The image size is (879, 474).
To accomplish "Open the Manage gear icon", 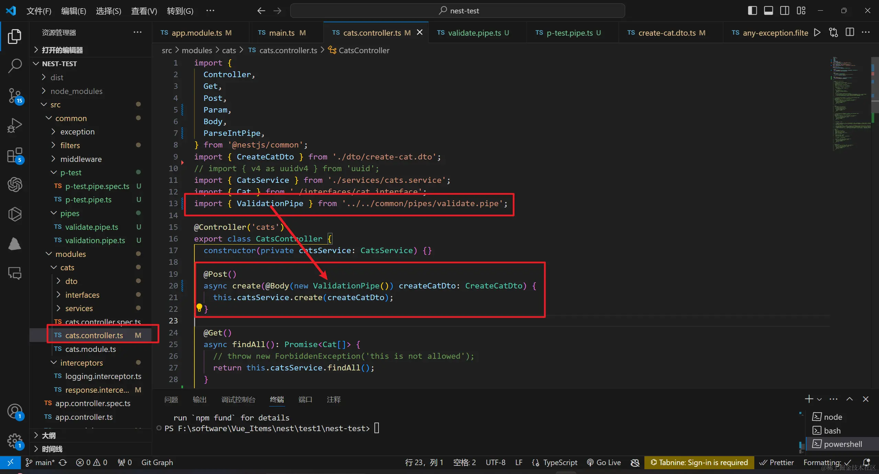I will tap(15, 441).
